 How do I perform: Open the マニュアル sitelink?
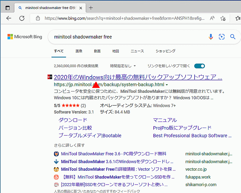[x=165, y=120]
